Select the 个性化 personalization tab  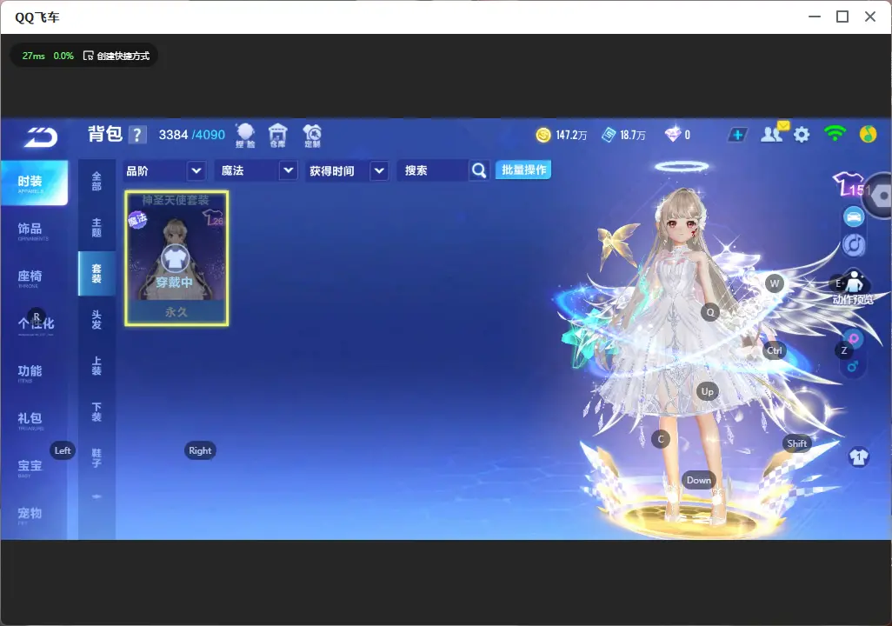(34, 325)
